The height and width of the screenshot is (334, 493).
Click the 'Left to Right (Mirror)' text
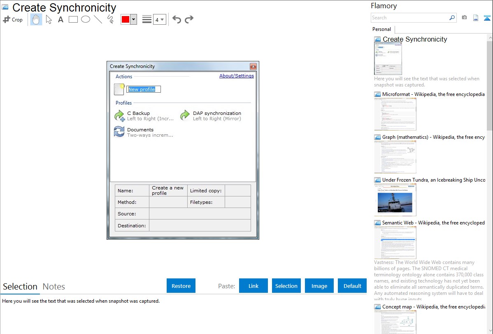pyautogui.click(x=217, y=119)
